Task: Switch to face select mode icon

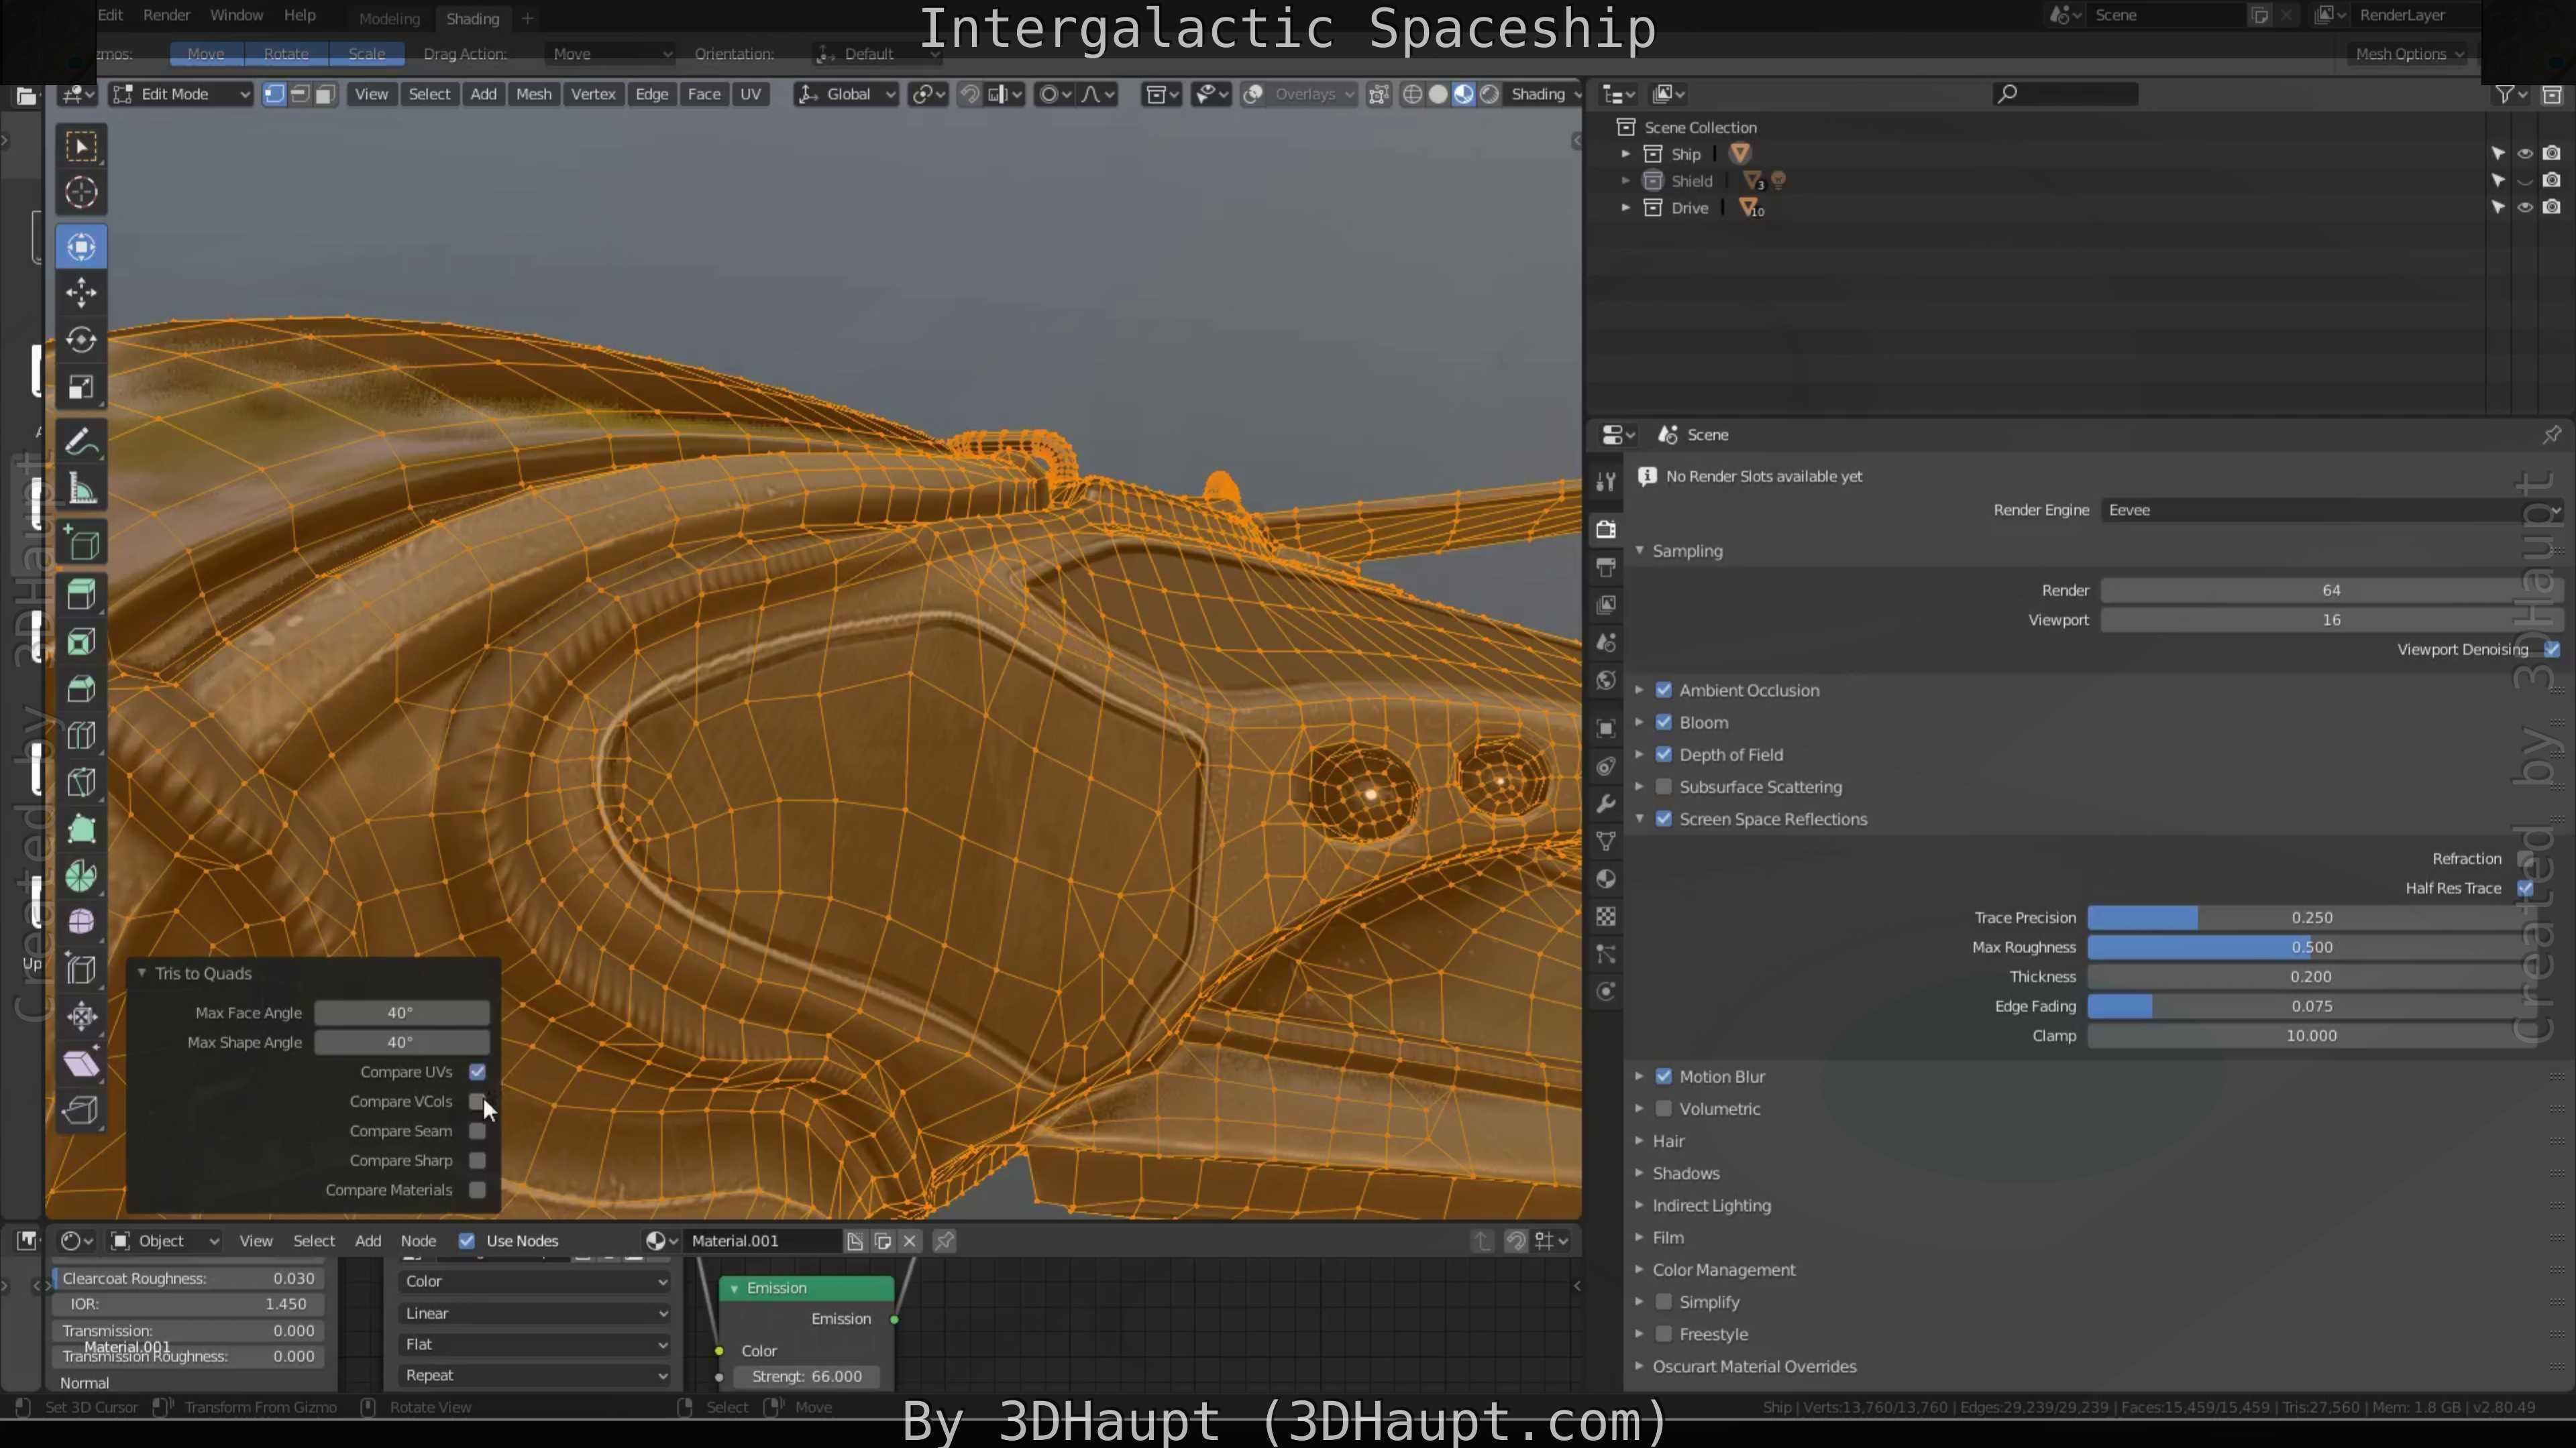Action: click(325, 94)
